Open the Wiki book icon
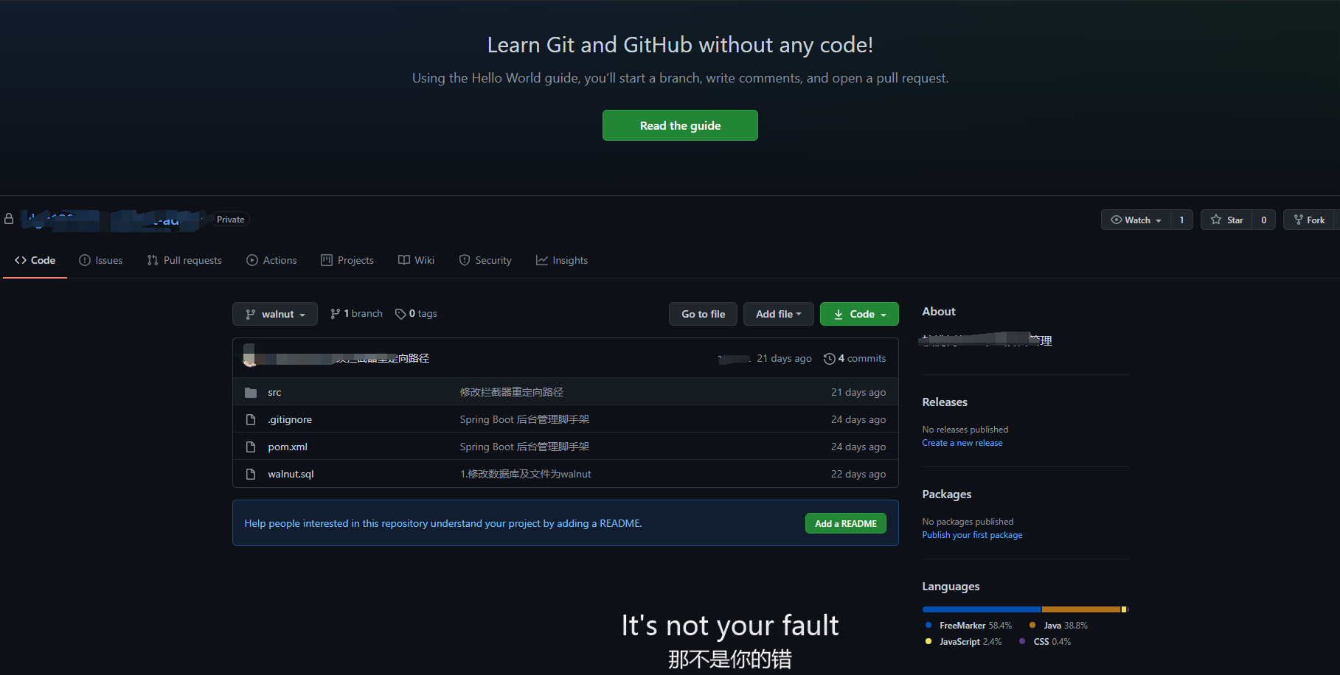1340x675 pixels. click(403, 260)
